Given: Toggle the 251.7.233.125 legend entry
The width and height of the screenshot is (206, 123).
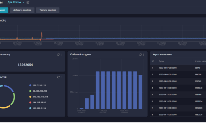Looking at the screenshot, I should coord(38,85).
